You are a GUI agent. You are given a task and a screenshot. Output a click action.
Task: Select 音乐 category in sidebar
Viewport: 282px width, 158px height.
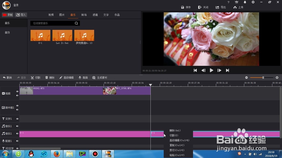(x=7, y=23)
